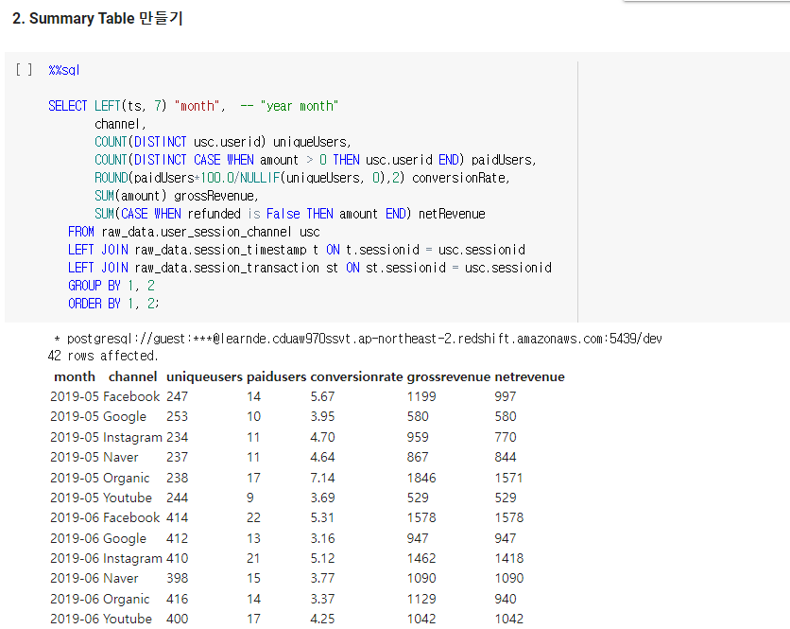790x629 pixels.
Task: Click the 2019-05 Organic channel cell
Action: click(x=127, y=478)
